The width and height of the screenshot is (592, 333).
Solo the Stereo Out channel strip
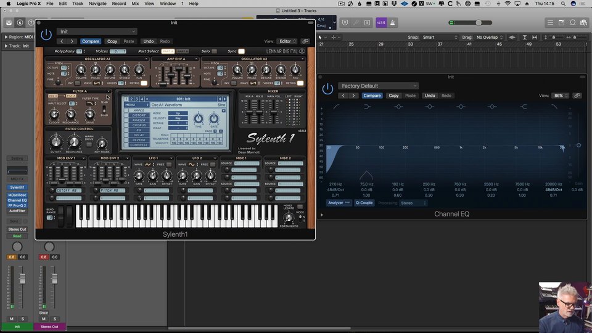54,319
